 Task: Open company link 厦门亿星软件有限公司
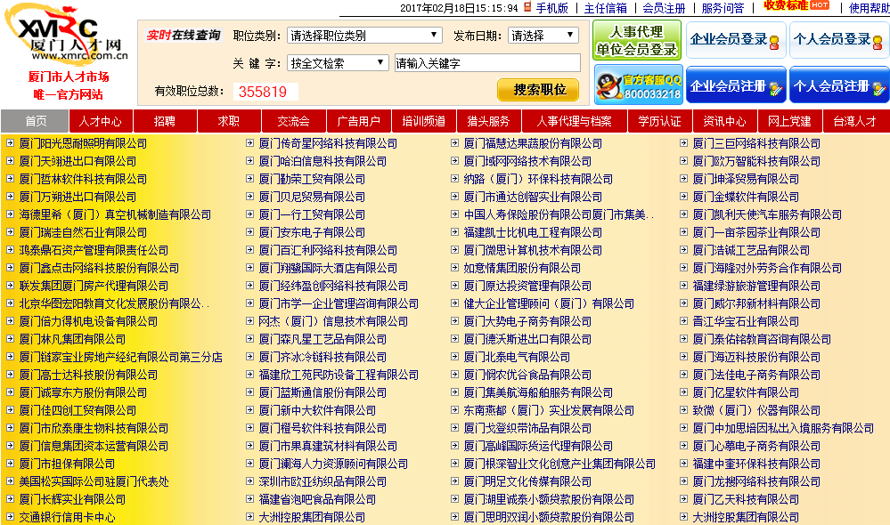click(x=746, y=393)
